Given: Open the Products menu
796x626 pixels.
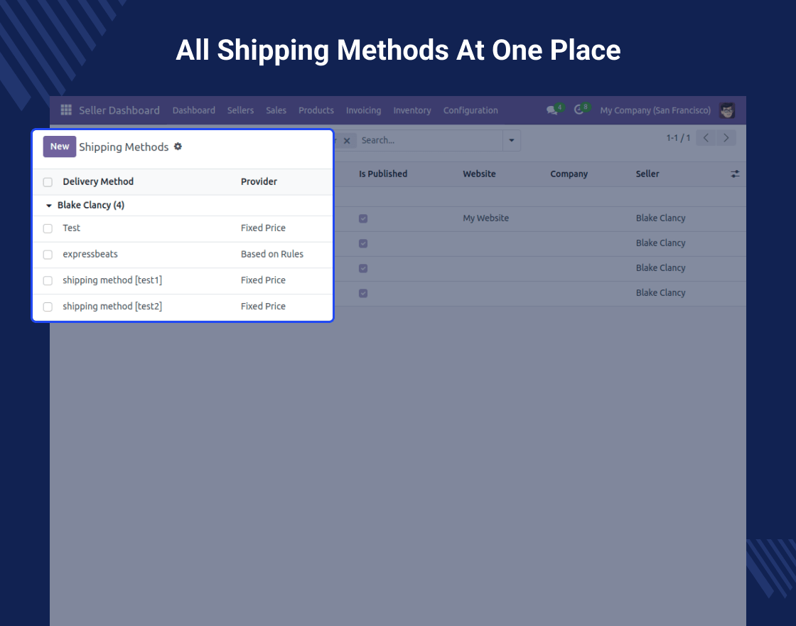Looking at the screenshot, I should [x=316, y=110].
